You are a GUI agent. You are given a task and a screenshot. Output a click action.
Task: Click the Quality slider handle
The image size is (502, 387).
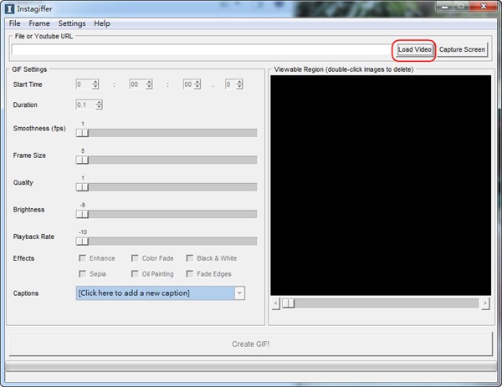(82, 187)
